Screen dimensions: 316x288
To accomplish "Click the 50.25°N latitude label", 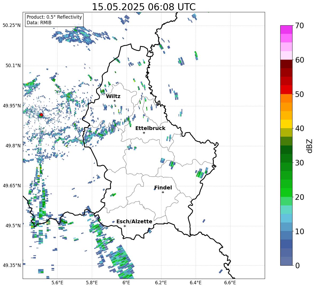I will pos(12,26).
